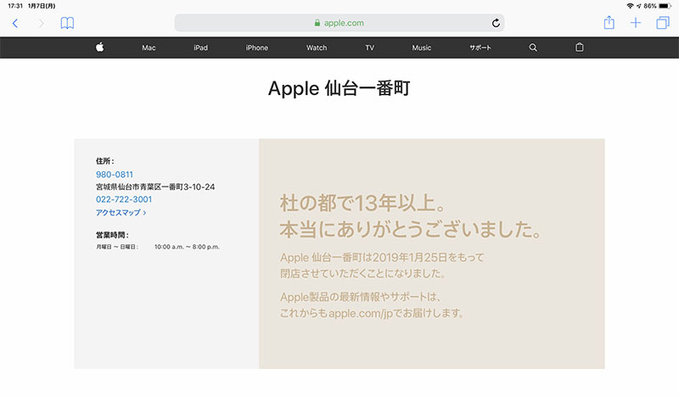Open the アクセスマップ link
The image size is (679, 396).
[x=121, y=213]
